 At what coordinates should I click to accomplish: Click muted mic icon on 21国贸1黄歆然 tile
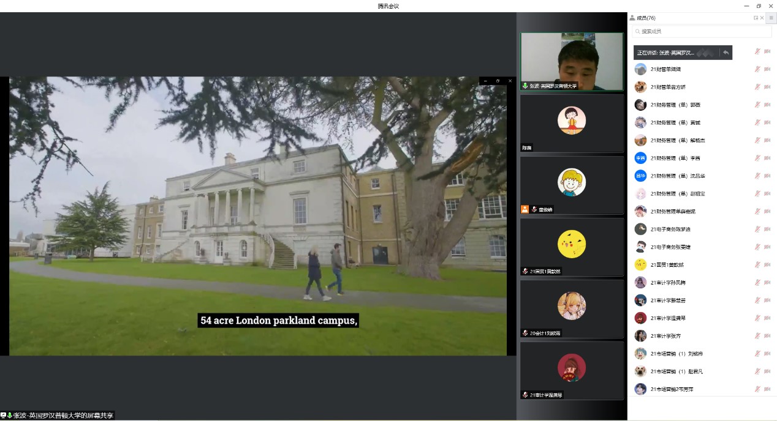pyautogui.click(x=525, y=271)
